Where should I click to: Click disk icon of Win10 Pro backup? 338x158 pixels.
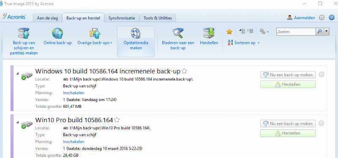pos(27,125)
